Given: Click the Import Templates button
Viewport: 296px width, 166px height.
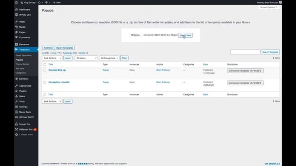Looking at the screenshot, I should (65, 48).
